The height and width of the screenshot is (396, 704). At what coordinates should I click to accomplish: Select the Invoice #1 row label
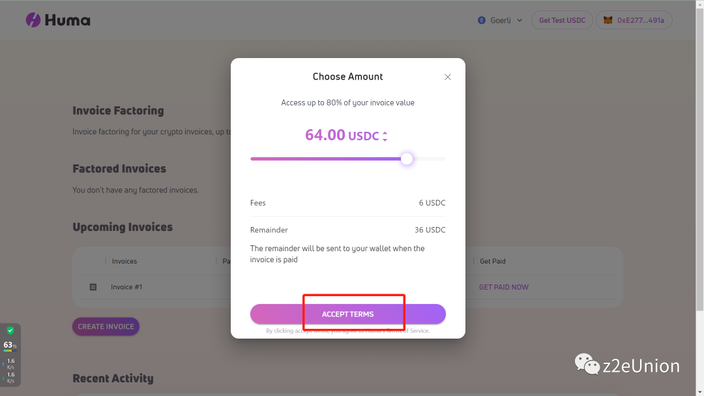(x=126, y=287)
